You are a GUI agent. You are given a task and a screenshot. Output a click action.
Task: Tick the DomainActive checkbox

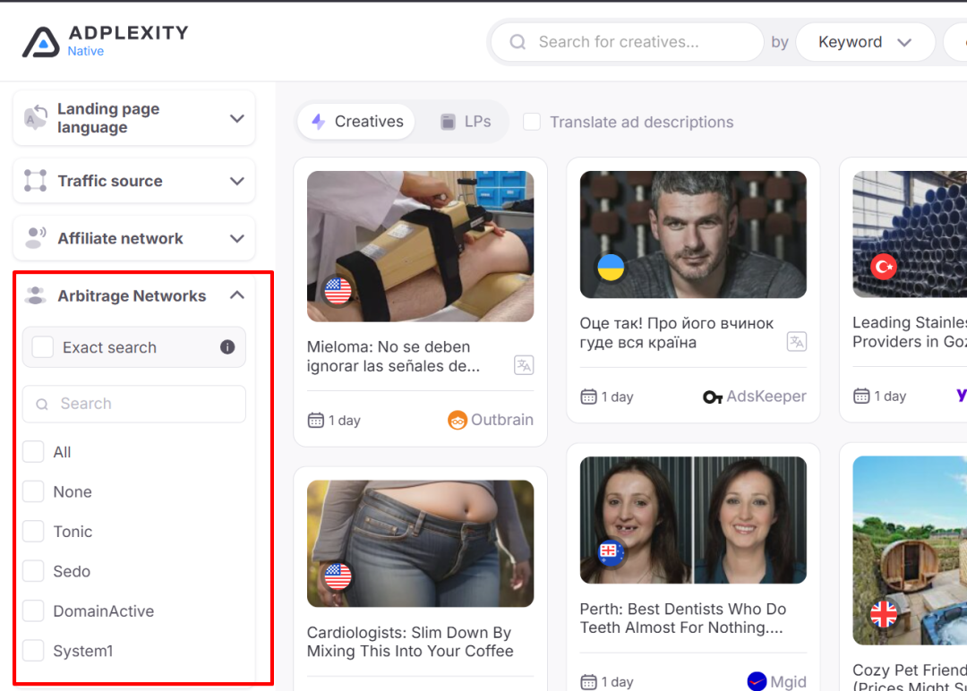(33, 610)
